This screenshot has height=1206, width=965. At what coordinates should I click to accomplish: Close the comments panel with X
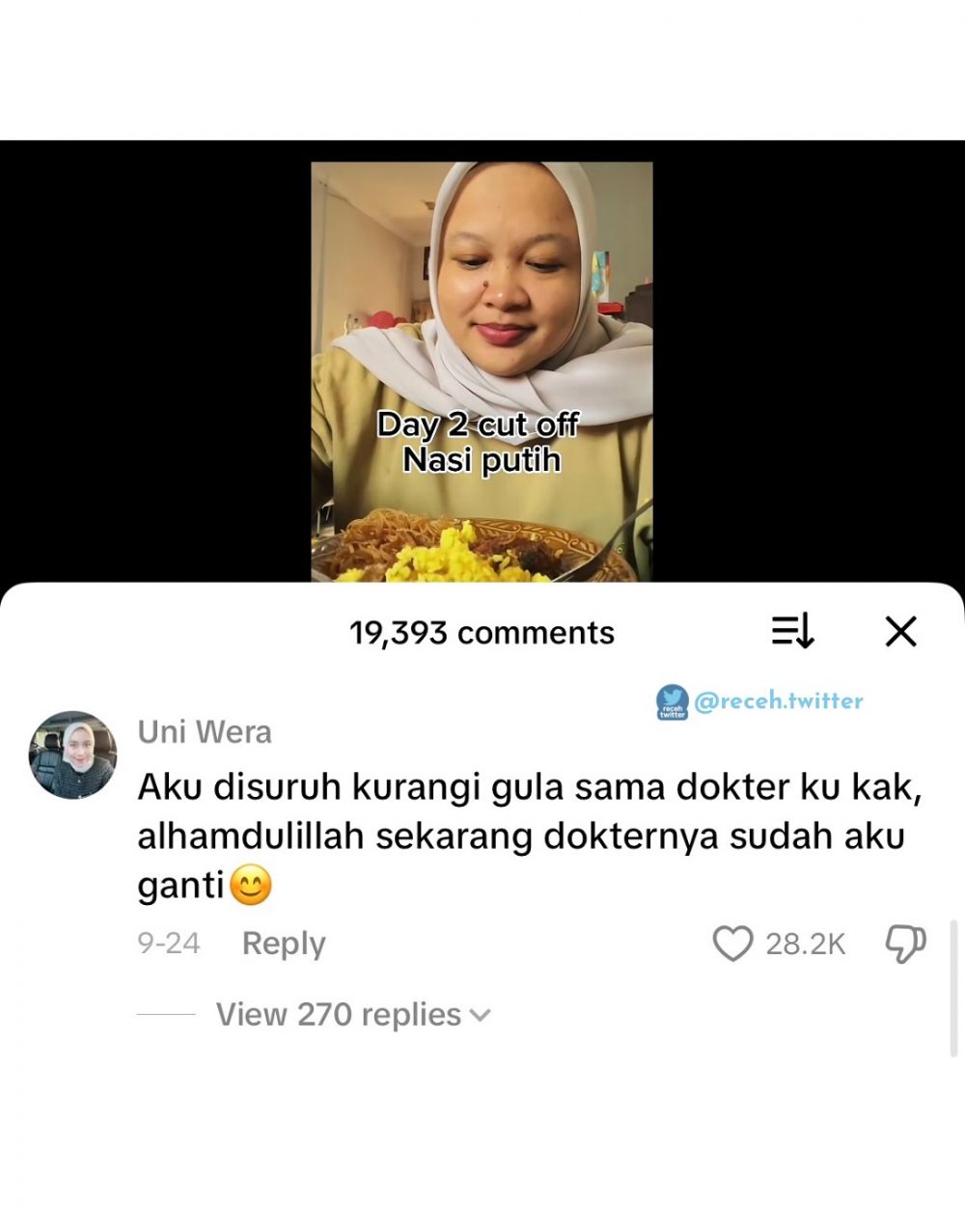pyautogui.click(x=900, y=632)
